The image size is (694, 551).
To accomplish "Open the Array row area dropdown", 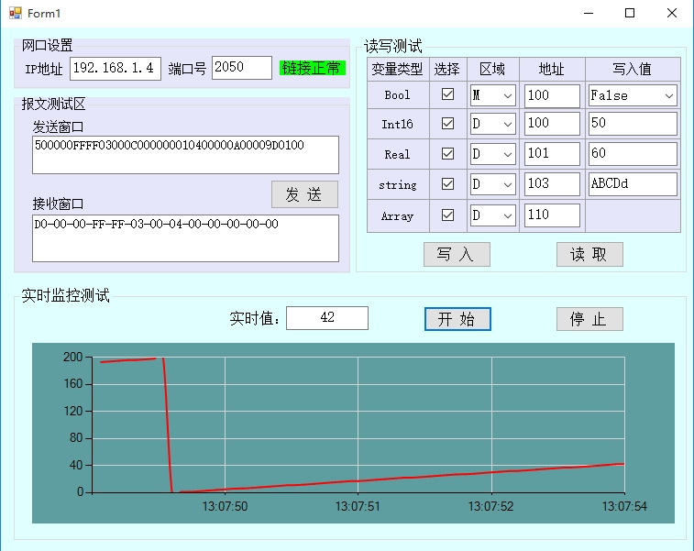I will point(493,215).
